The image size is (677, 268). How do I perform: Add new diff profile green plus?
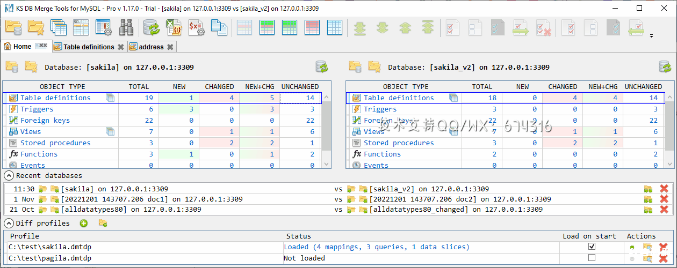(84, 223)
